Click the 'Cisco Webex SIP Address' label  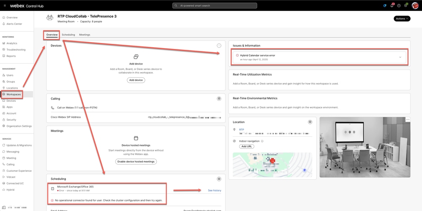[65, 117]
